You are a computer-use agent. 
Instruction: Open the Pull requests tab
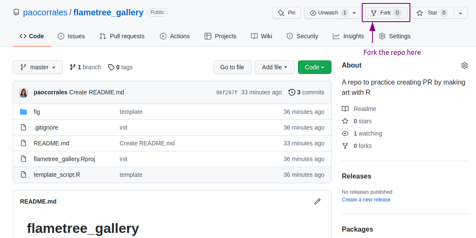pos(122,36)
